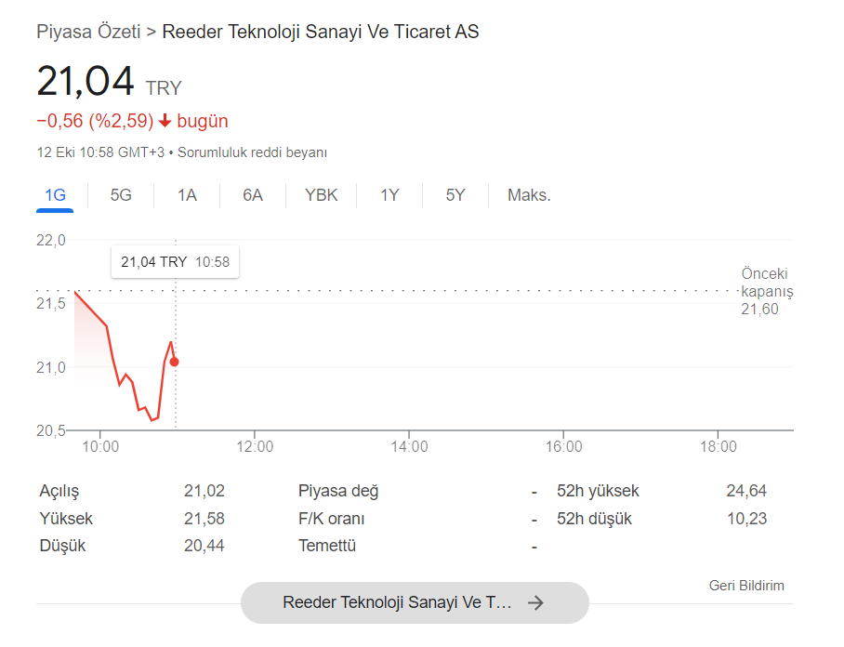Click the Geri Bildirim feedback link
The image size is (844, 647).
tap(746, 585)
